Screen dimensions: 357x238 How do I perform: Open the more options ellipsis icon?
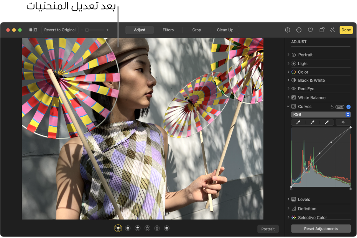298,30
